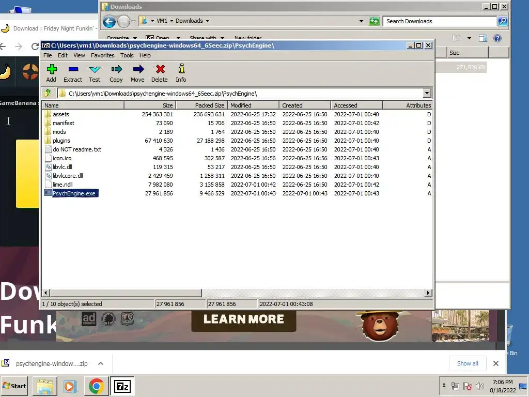The height and width of the screenshot is (397, 529).
Task: Click the Copy toolbar icon
Action: pos(116,73)
